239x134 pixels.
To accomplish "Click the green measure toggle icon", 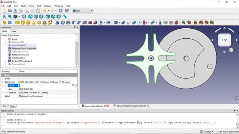I will click(212, 23).
